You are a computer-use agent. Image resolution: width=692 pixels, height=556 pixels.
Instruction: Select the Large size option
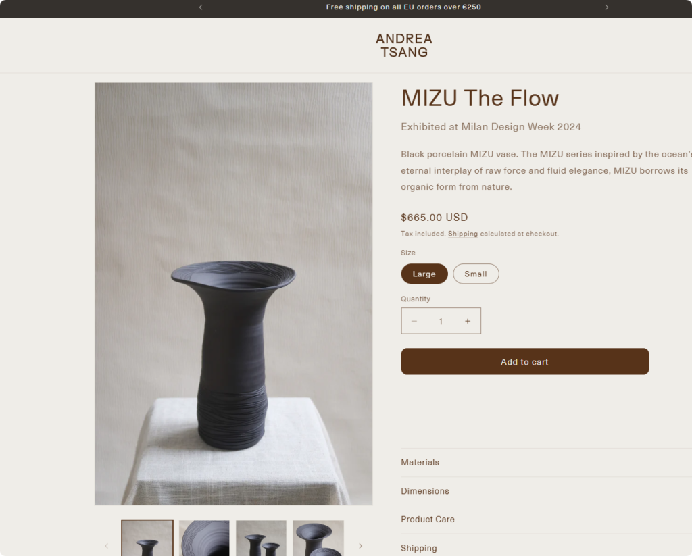click(424, 274)
